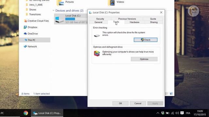Screen dimensions: 209x117
Task: Click the Dropbox icon in sidebar
Action: (x=25, y=27)
